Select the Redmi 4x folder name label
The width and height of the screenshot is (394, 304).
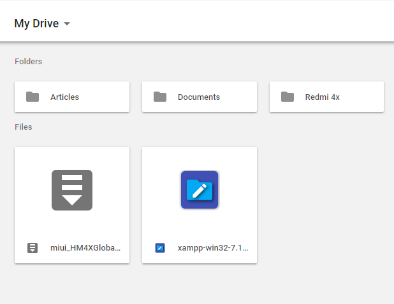click(x=323, y=97)
